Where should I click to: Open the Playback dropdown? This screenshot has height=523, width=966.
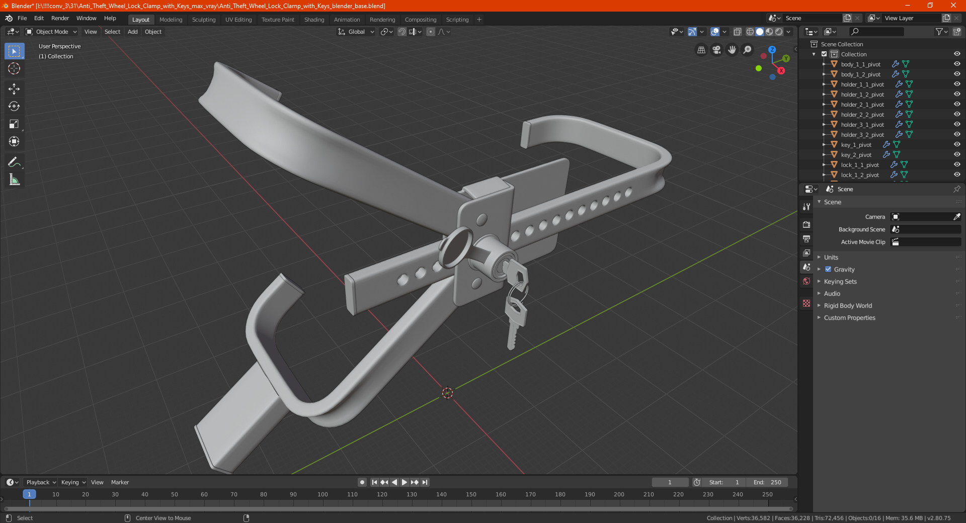tap(41, 482)
